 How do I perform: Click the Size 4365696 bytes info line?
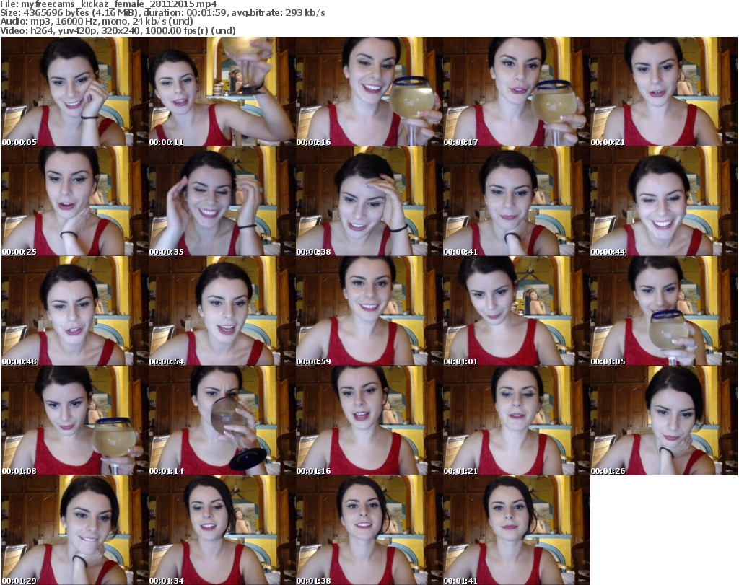coord(162,13)
